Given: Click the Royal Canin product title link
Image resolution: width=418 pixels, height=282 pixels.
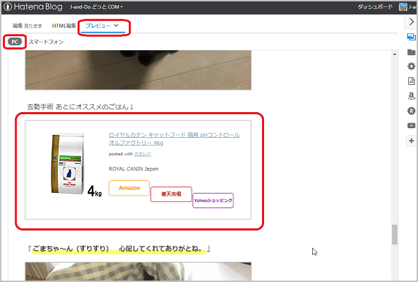Looking at the screenshot, I should pyautogui.click(x=174, y=139).
